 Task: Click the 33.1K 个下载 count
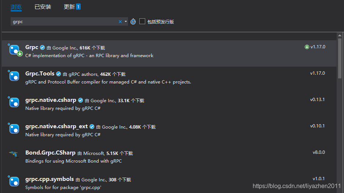131,101
